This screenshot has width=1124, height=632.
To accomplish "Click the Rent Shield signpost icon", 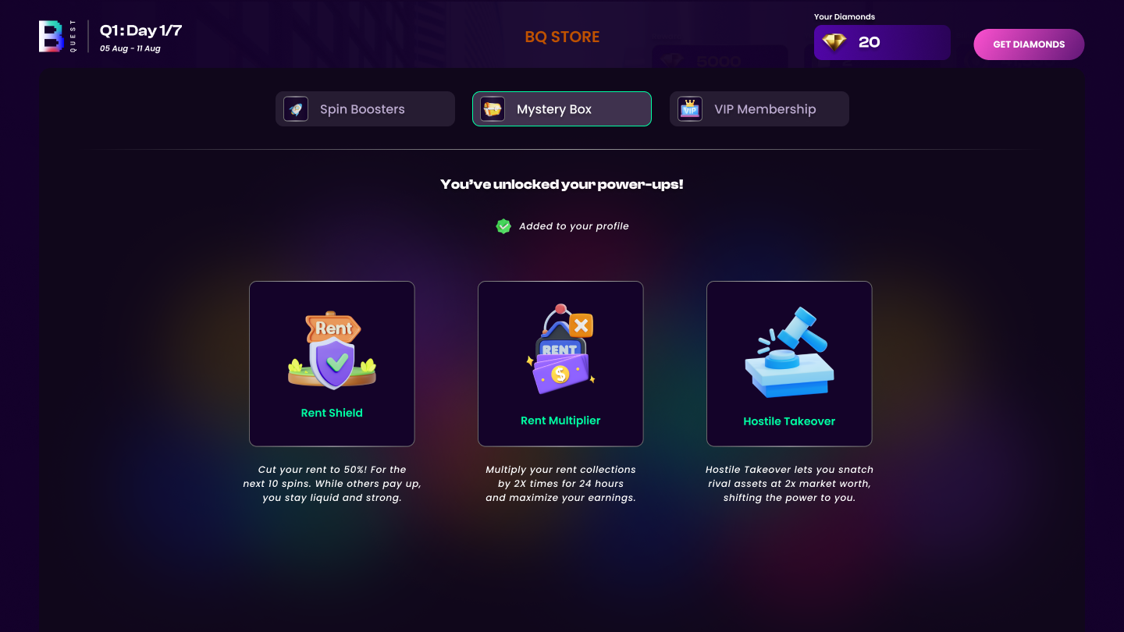I will 332,350.
